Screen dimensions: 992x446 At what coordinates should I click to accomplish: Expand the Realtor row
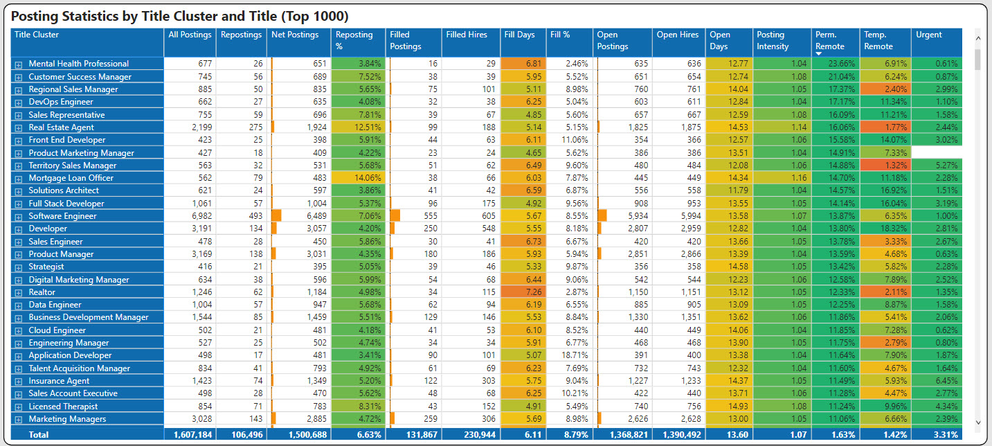(x=19, y=293)
